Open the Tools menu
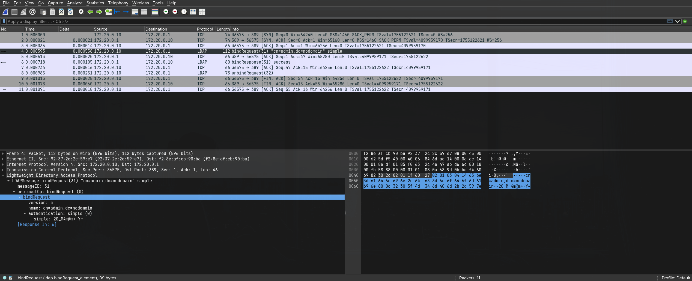Viewport: 692px width, 281px height. click(158, 3)
